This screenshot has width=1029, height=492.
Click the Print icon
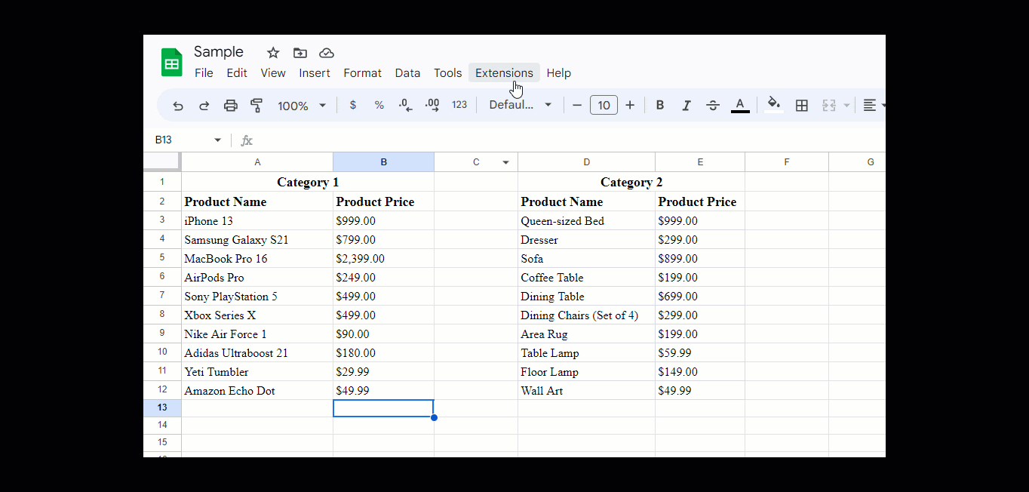click(x=230, y=105)
